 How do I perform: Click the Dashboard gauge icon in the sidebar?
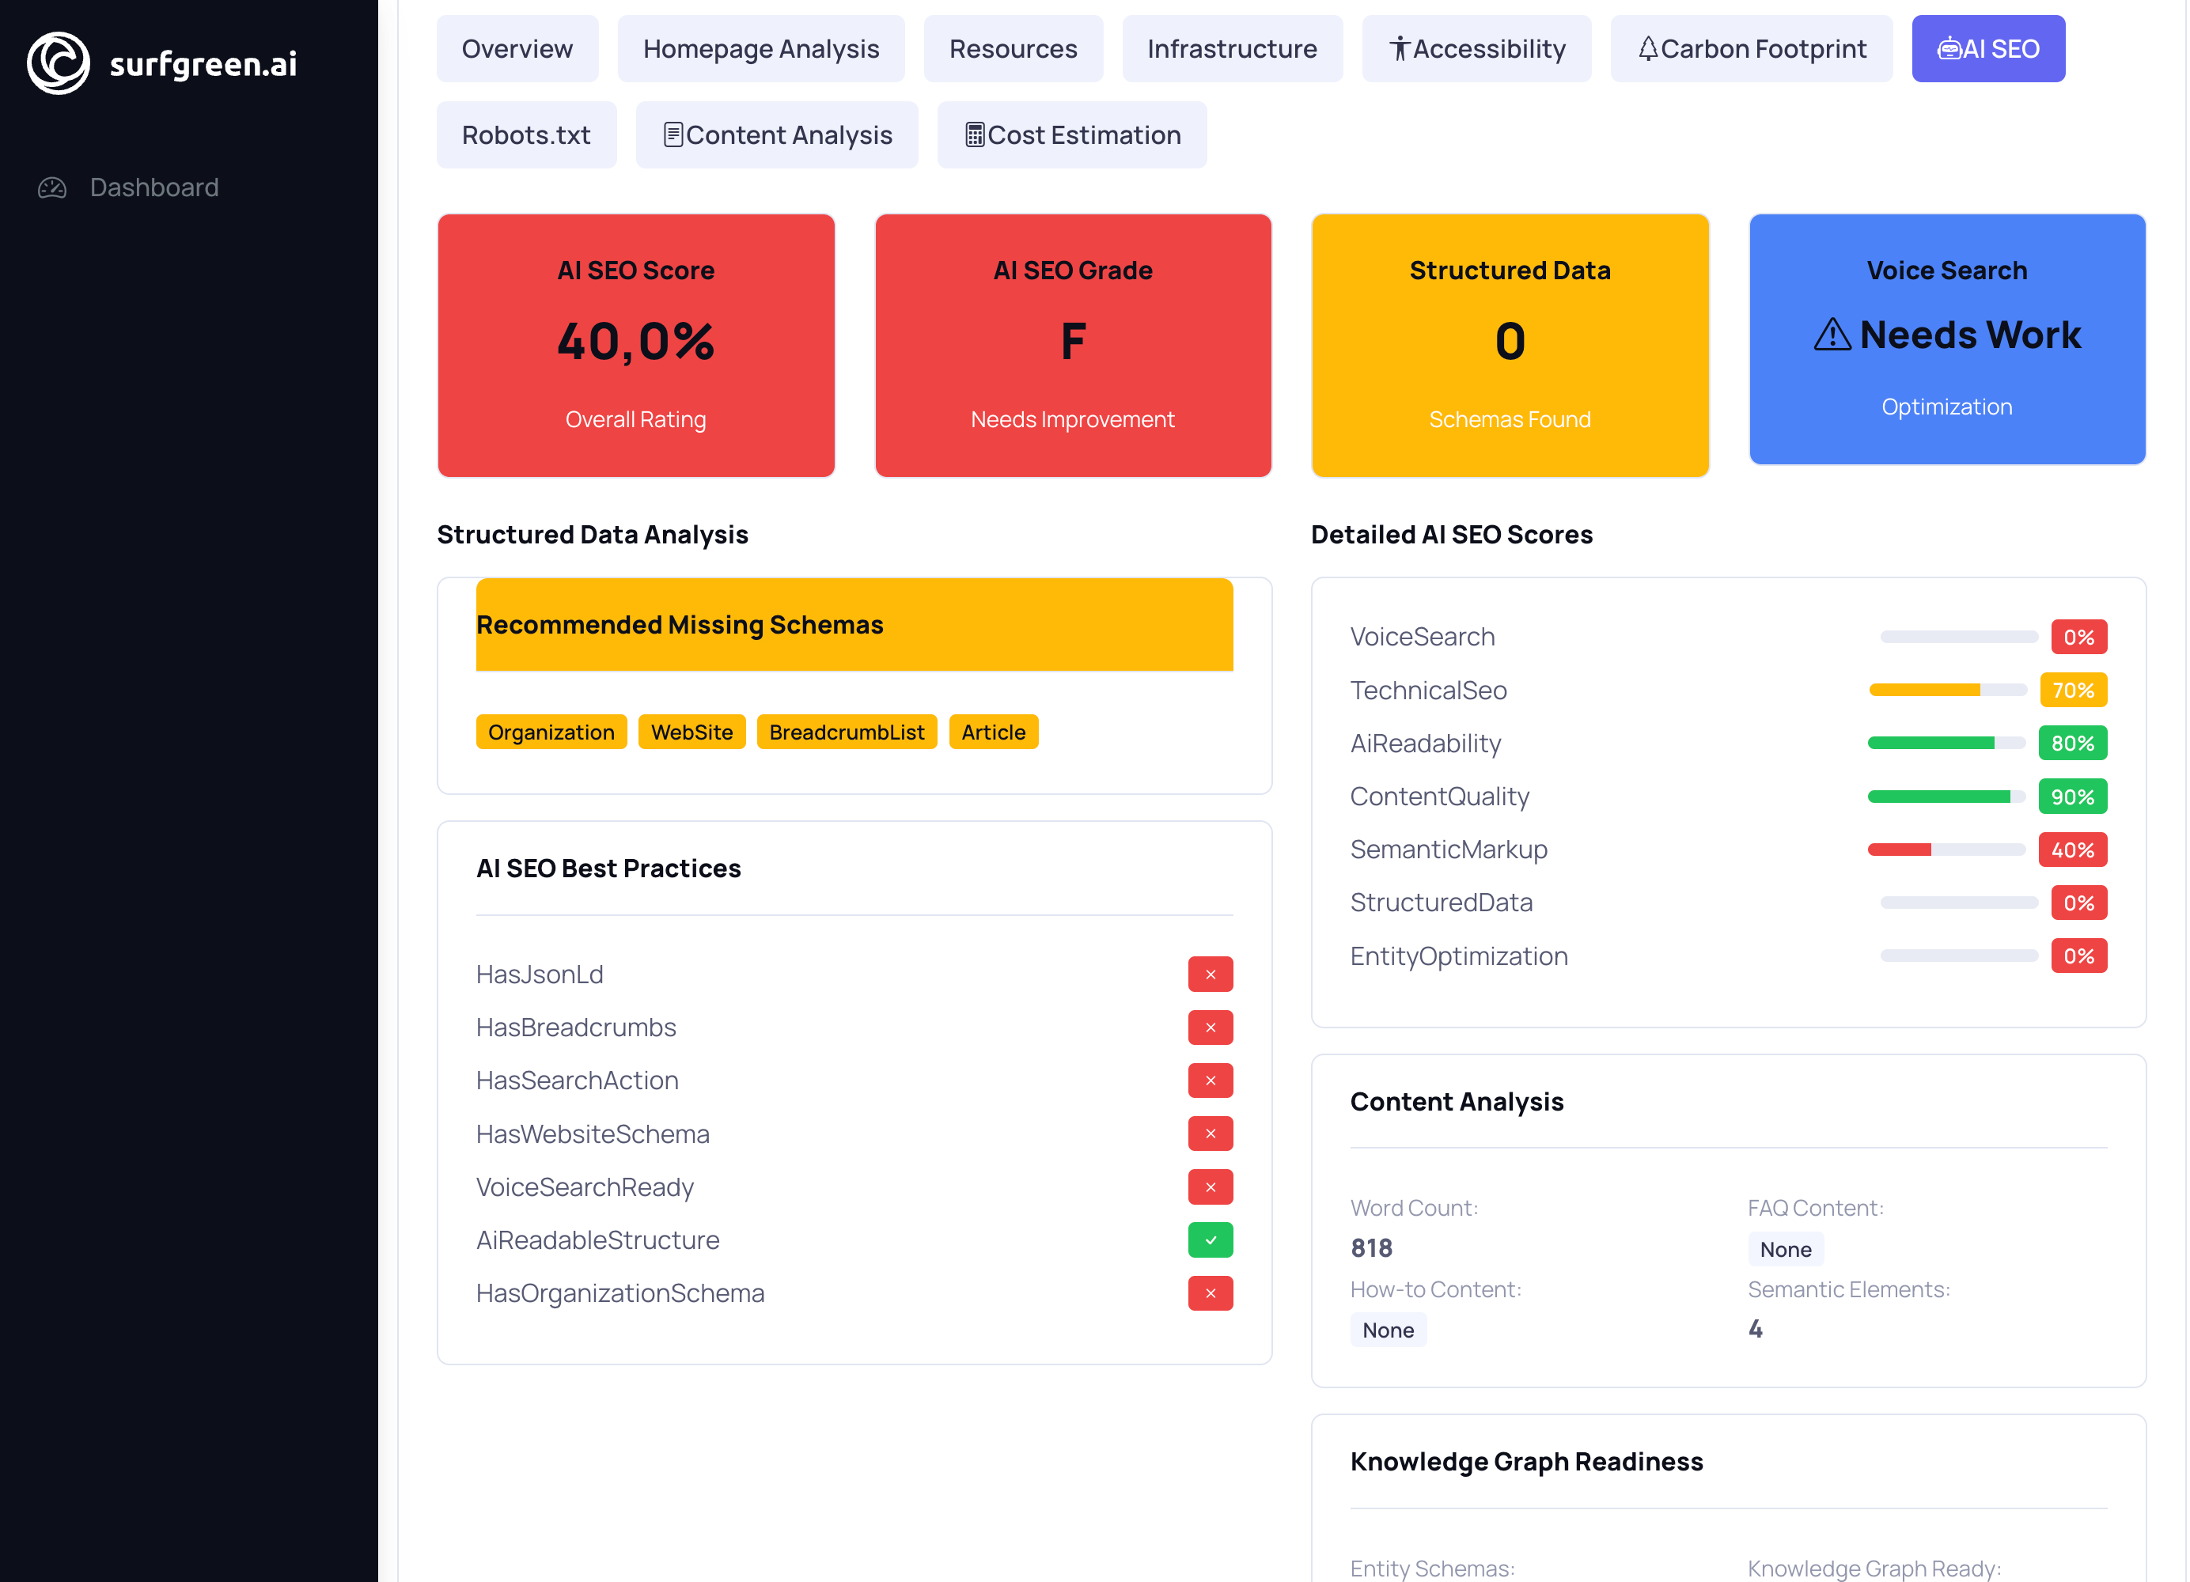[52, 187]
